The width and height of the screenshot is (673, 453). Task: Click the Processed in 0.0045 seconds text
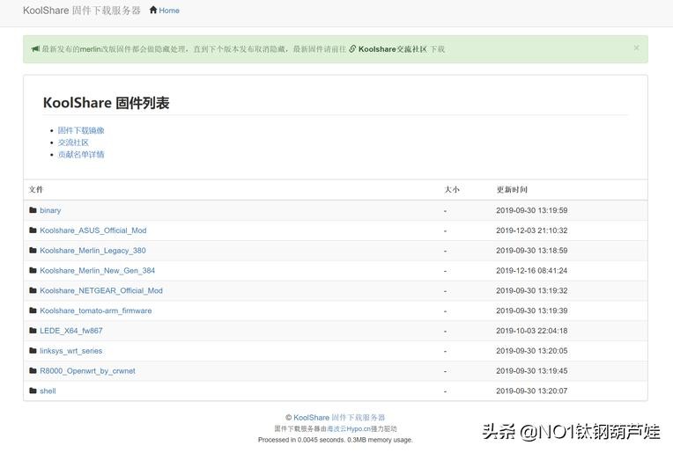336,440
